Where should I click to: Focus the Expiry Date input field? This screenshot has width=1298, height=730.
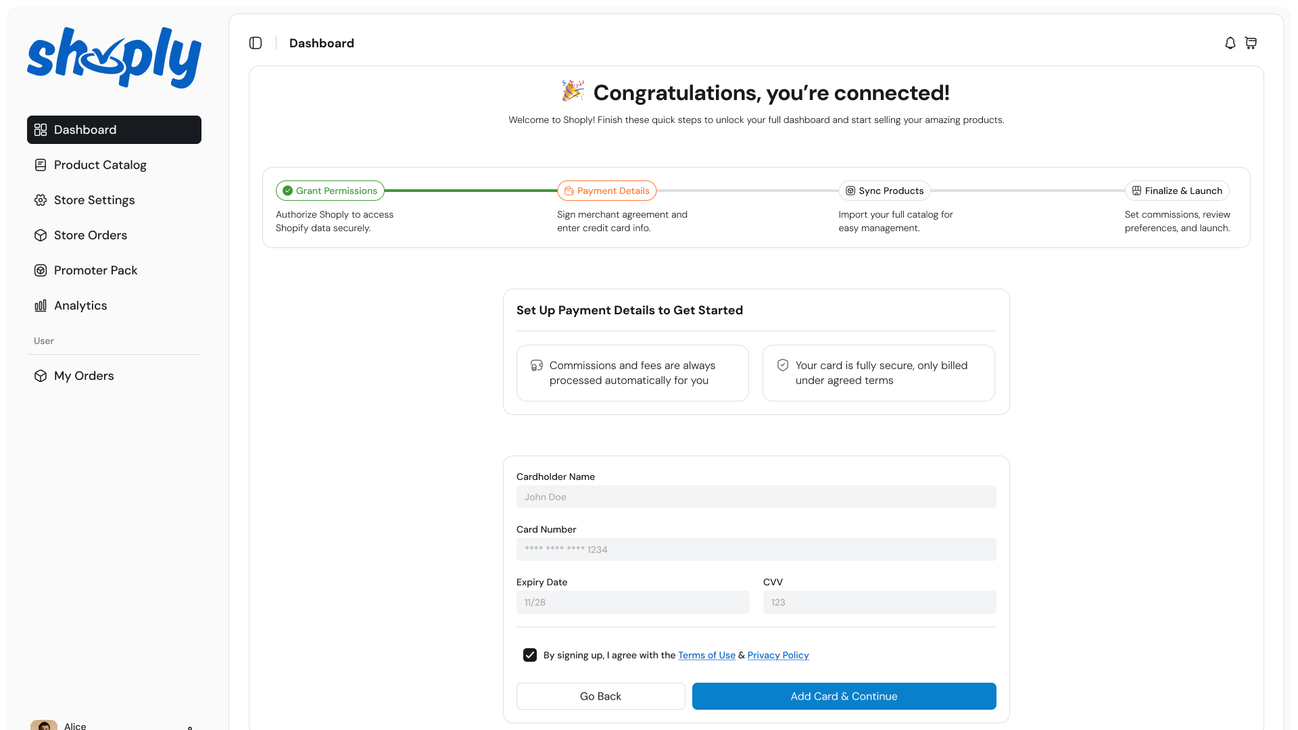[633, 602]
